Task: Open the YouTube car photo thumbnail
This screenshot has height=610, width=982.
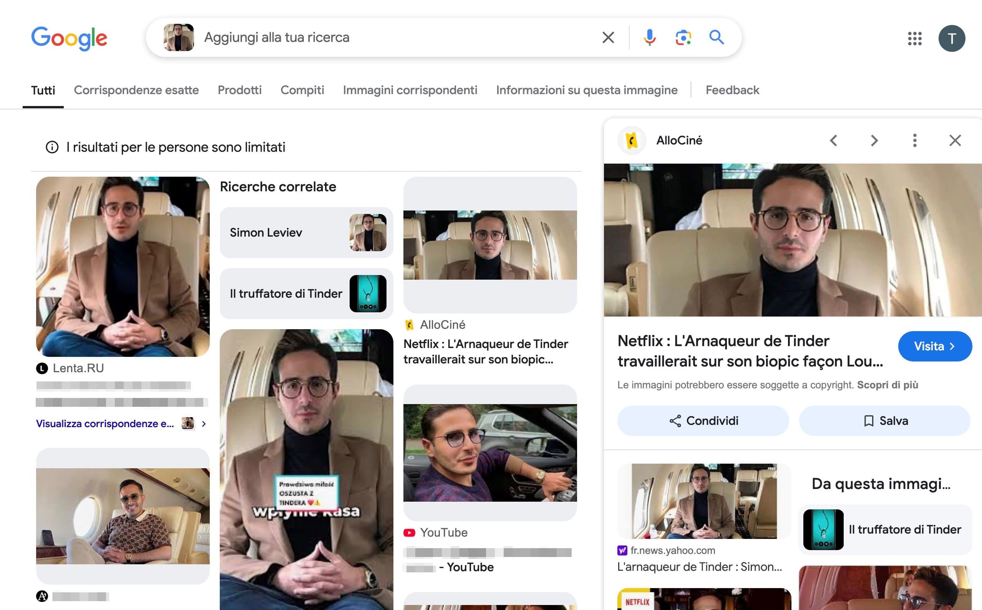Action: click(490, 453)
